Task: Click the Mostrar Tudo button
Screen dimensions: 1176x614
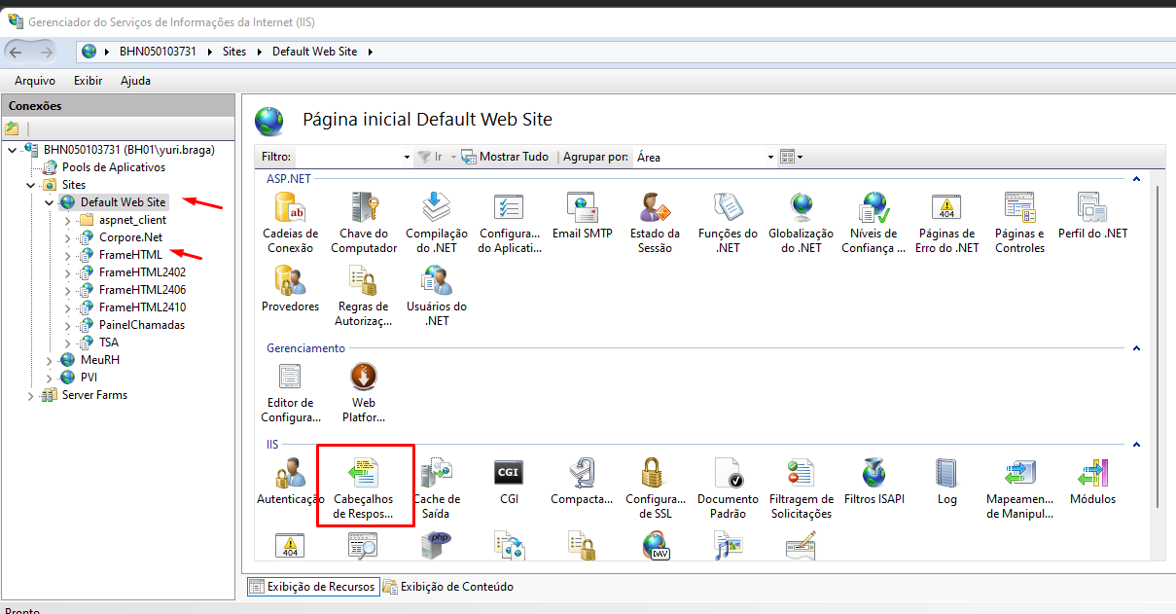Action: point(505,157)
